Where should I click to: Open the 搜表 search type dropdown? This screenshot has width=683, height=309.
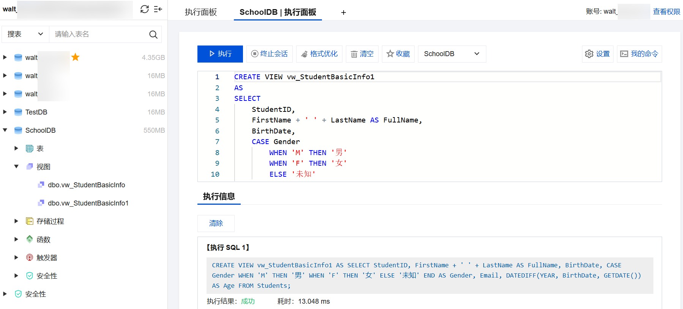pos(25,34)
